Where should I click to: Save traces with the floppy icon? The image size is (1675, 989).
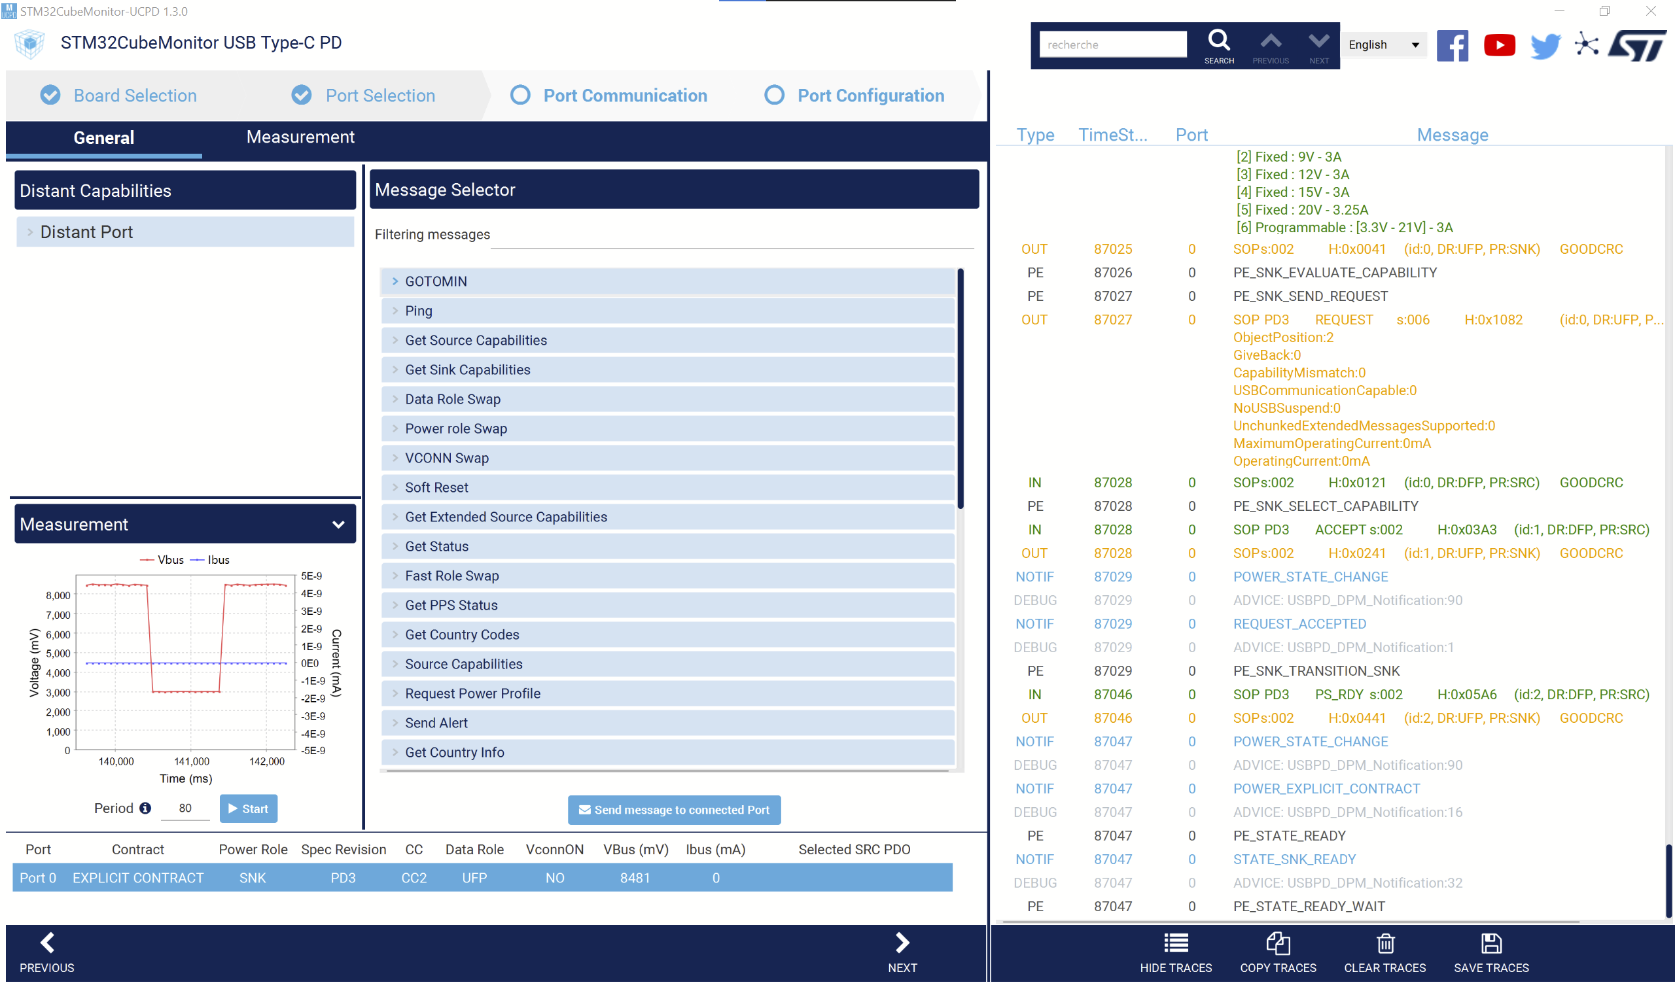(1491, 944)
